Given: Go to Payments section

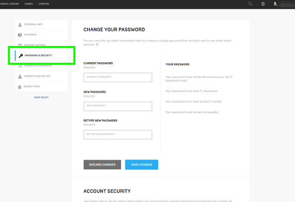Looking at the screenshot, I should [x=41, y=35].
